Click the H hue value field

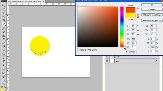click(134, 26)
